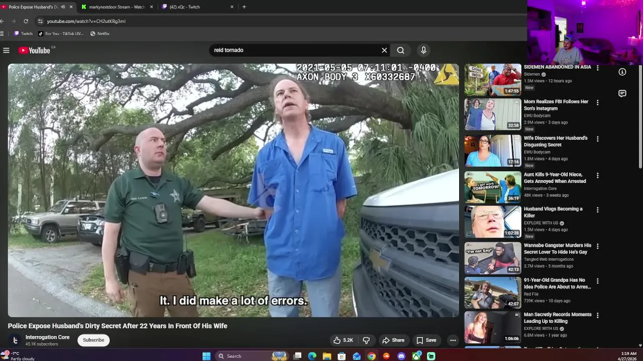Open the Interrogation Core channel avatar
The width and height of the screenshot is (643, 361).
(15, 340)
